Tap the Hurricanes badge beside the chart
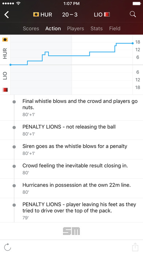Viewport: 143px width, 255px height. tap(5, 40)
